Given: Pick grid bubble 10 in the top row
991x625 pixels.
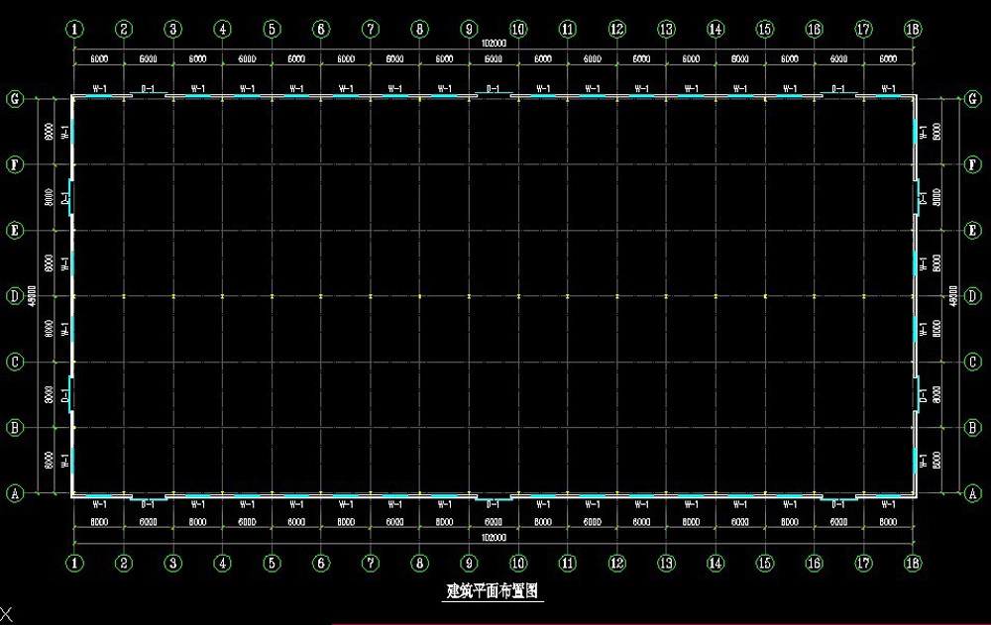Looking at the screenshot, I should pos(517,30).
